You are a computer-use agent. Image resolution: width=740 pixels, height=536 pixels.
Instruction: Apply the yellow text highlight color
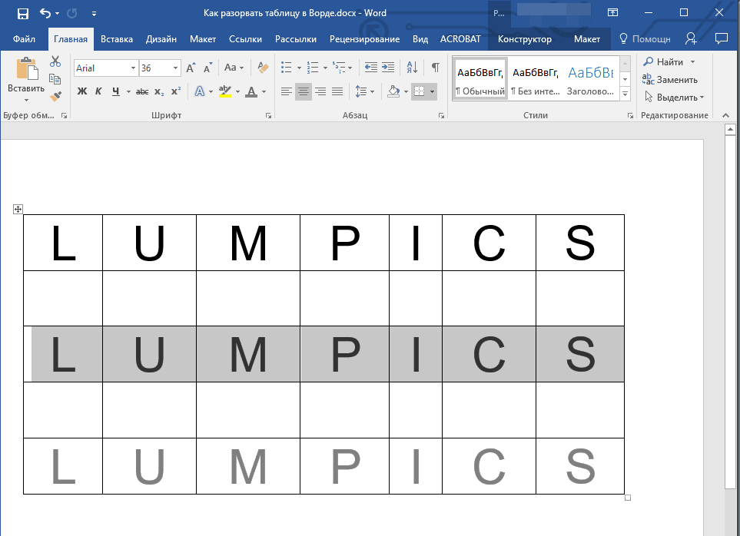pos(224,91)
